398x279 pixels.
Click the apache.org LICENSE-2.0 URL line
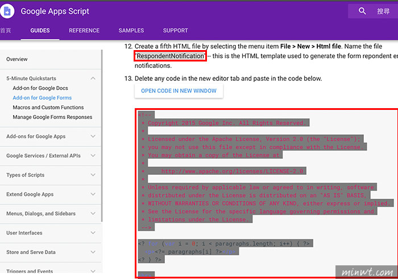tap(222, 171)
